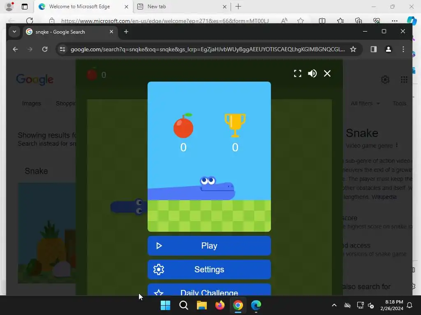This screenshot has height=315, width=421.
Task: Refresh the page in Edge window
Action: point(30,21)
